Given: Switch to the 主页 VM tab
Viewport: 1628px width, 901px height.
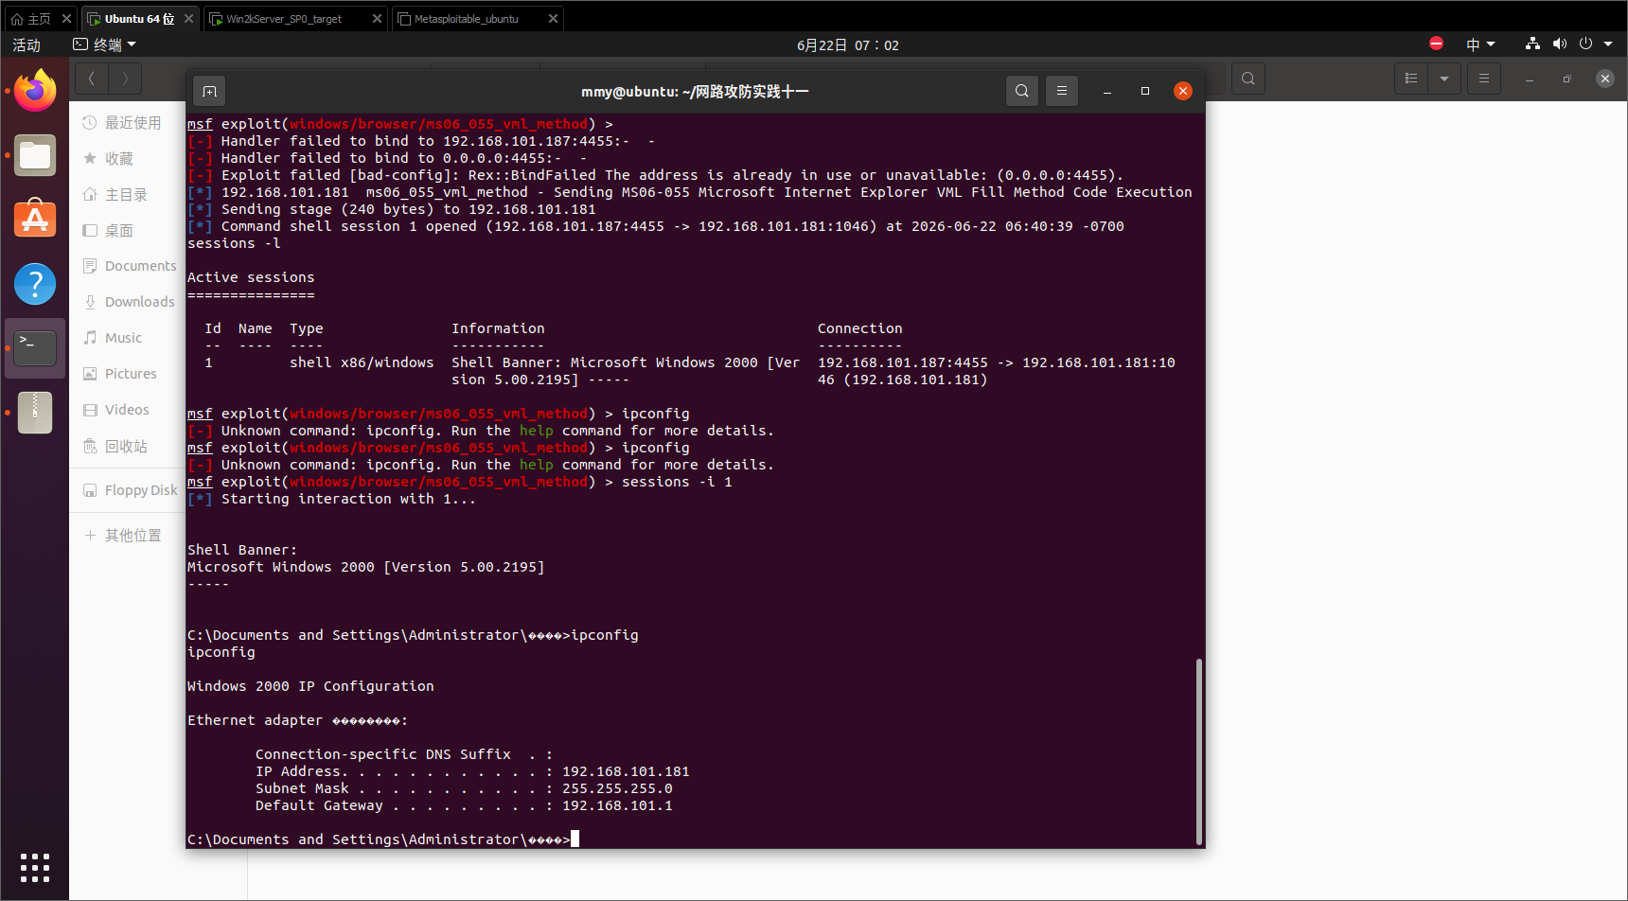Looking at the screenshot, I should 31,19.
